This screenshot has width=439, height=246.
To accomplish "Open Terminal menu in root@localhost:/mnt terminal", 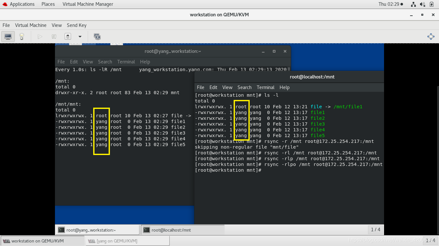I will 265,87.
